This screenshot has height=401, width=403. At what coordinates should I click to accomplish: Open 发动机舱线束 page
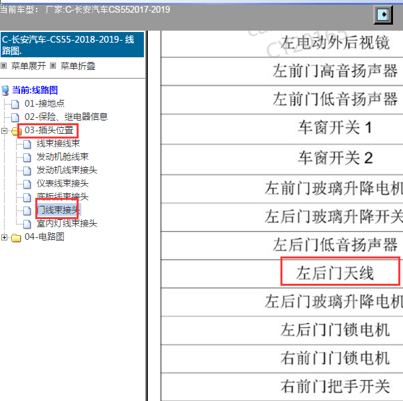click(x=63, y=157)
